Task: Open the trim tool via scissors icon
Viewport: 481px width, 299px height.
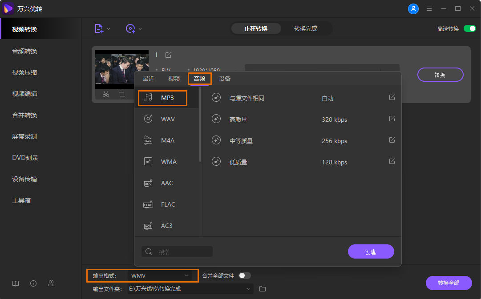Action: [106, 94]
